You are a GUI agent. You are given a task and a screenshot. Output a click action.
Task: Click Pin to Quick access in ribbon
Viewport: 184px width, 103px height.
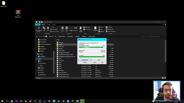click(x=39, y=29)
